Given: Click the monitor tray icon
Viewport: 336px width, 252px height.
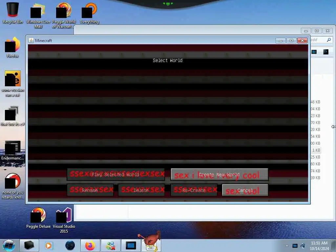Looking at the screenshot, I should click(x=295, y=246).
